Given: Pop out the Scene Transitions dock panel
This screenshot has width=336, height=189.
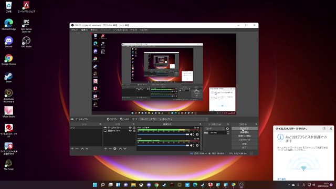Looking at the screenshot, I should coord(228,124).
